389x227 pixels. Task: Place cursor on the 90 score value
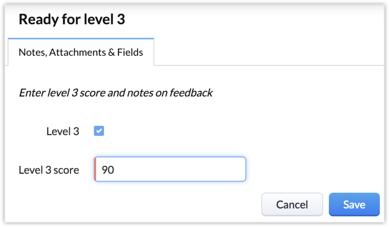point(108,170)
